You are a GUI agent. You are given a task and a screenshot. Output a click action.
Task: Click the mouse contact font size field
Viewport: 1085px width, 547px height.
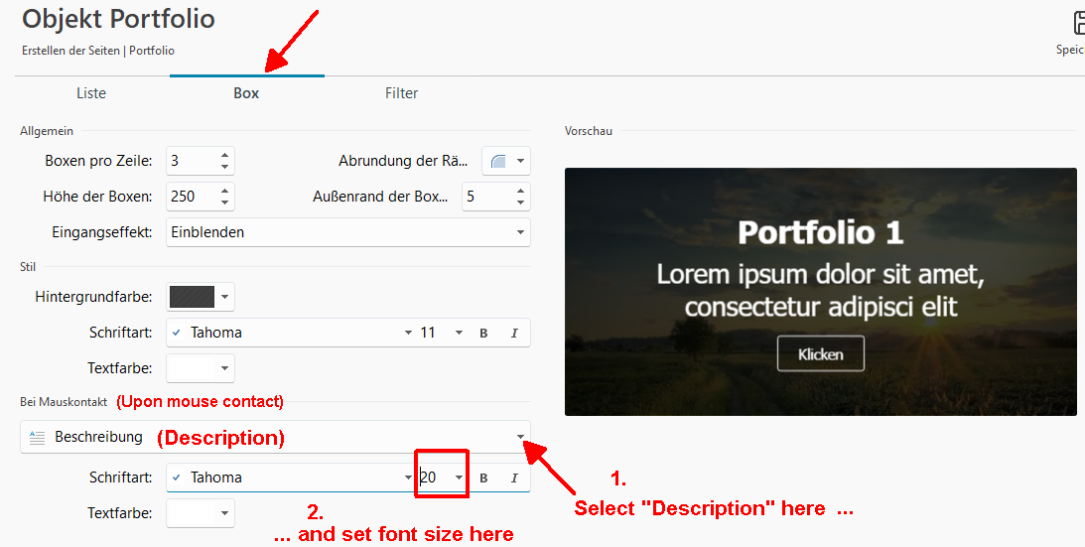click(434, 478)
